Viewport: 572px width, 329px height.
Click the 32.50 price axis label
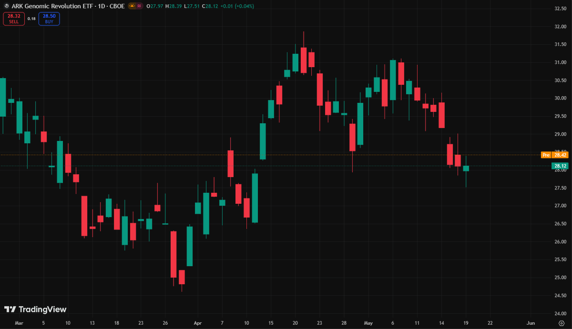click(x=560, y=8)
